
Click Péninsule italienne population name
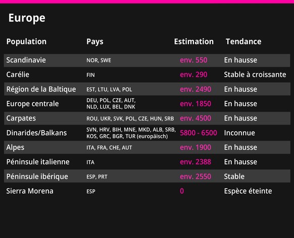[x=38, y=162]
